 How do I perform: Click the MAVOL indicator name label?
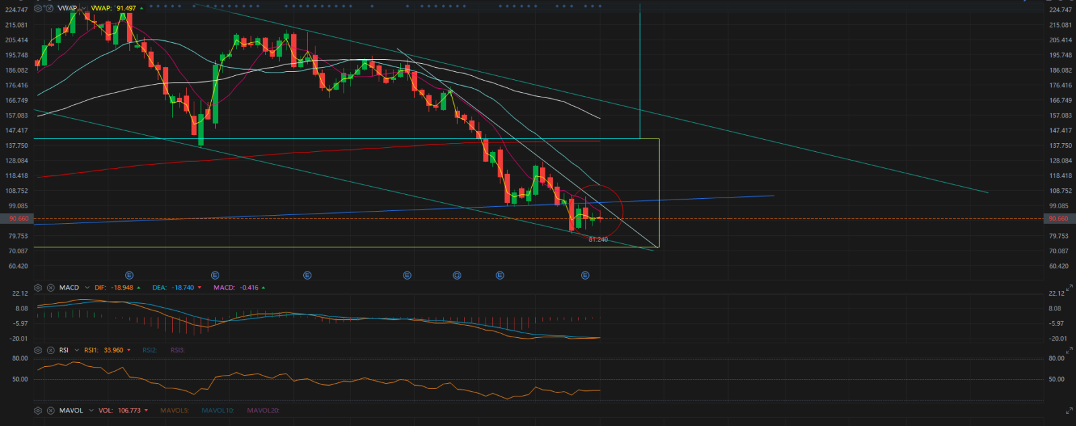(x=71, y=410)
